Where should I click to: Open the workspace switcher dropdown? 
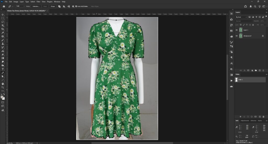tap(264, 6)
